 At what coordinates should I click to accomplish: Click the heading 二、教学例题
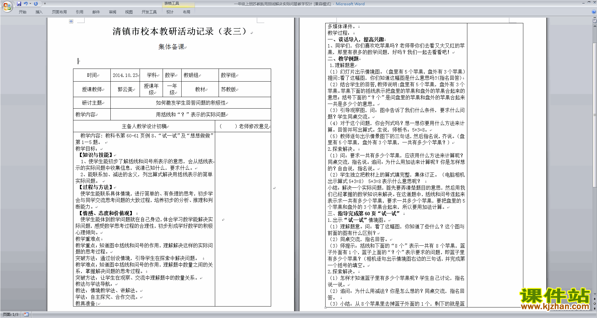343,59
